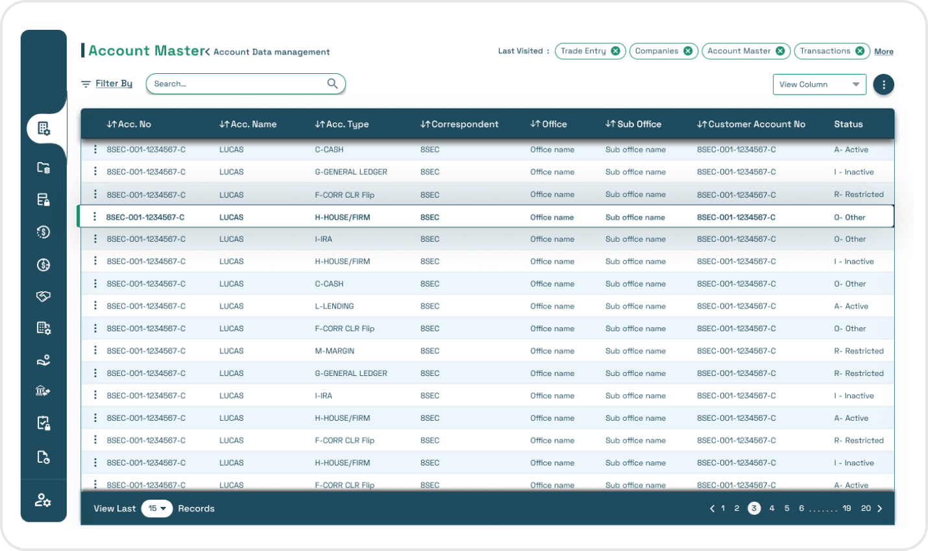Screen dimensions: 928x551
Task: Remove Trade Entry from Last Visited
Action: pos(615,51)
